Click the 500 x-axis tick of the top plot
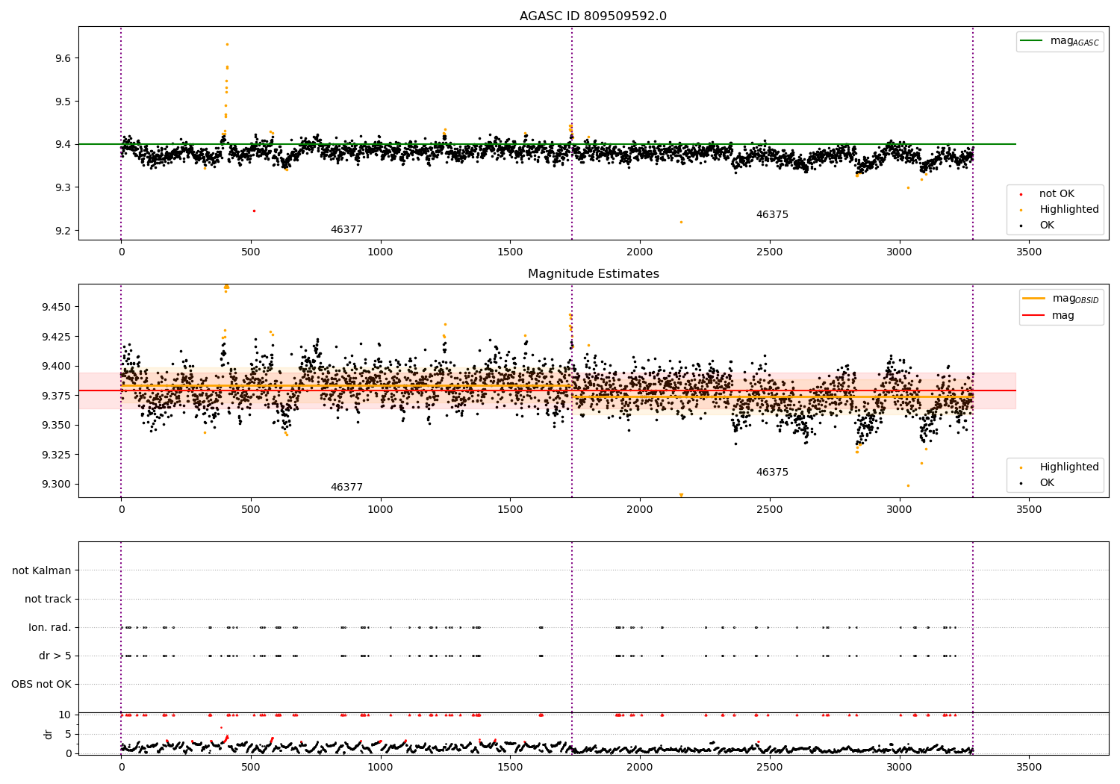Image resolution: width=1120 pixels, height=784 pixels. 251,252
